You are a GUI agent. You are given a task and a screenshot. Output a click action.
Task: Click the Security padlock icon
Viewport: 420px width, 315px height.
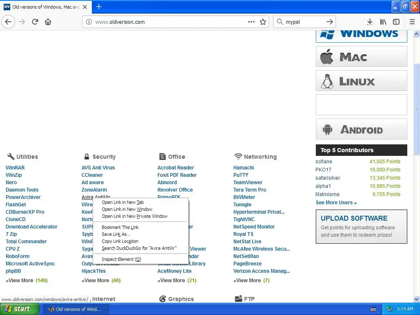click(87, 156)
